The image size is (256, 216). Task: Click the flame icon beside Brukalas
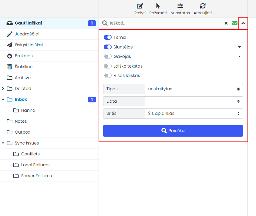tap(9, 56)
